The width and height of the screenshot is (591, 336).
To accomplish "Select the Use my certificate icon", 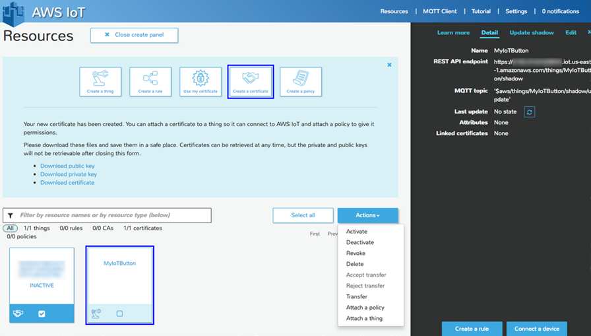I will coord(201,82).
